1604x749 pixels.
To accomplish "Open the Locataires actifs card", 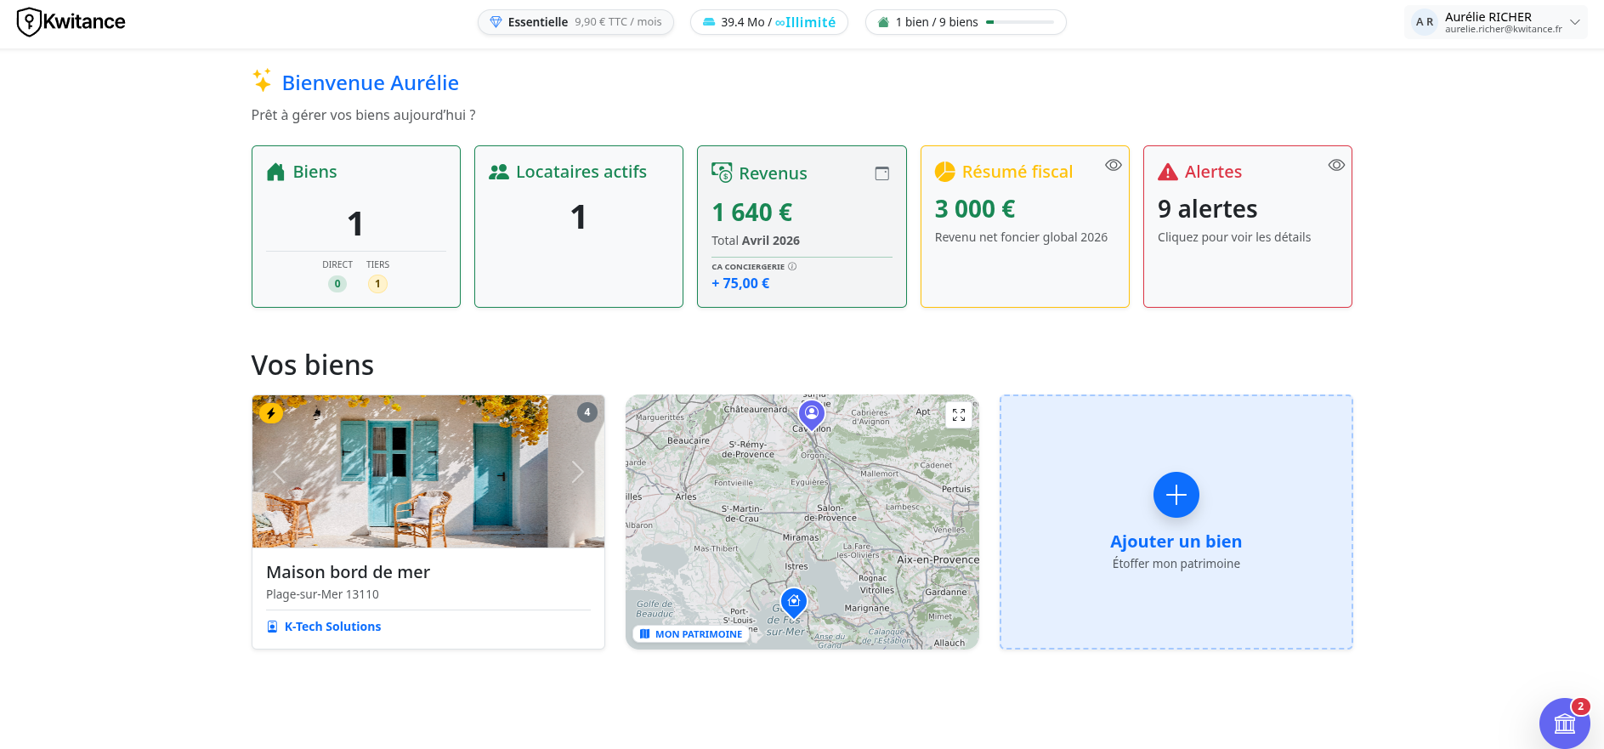I will pos(579,226).
